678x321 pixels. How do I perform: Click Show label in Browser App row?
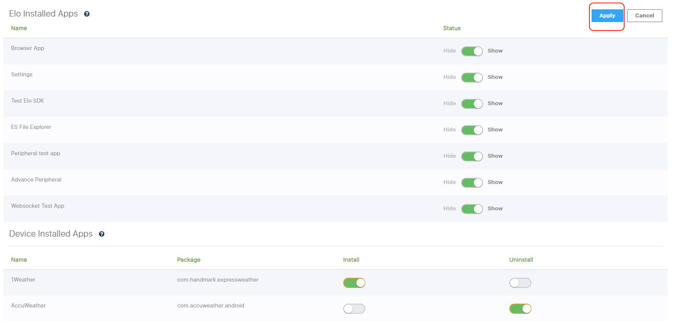(495, 51)
